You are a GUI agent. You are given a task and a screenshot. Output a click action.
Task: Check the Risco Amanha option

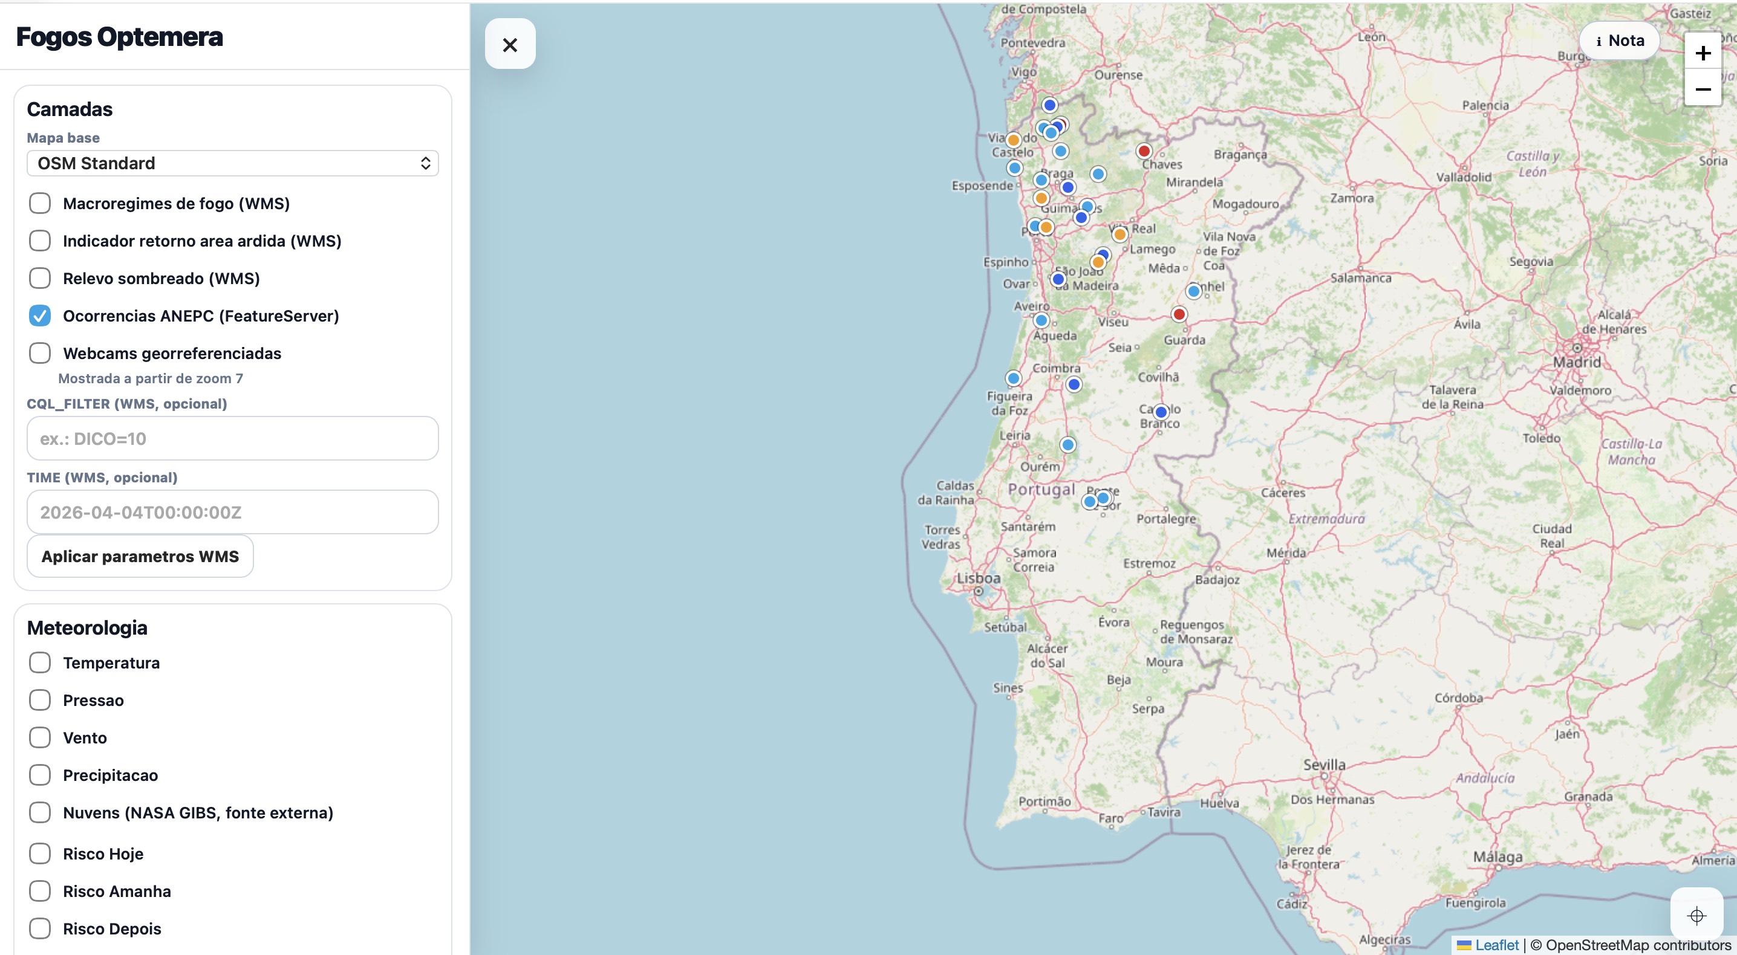click(40, 891)
